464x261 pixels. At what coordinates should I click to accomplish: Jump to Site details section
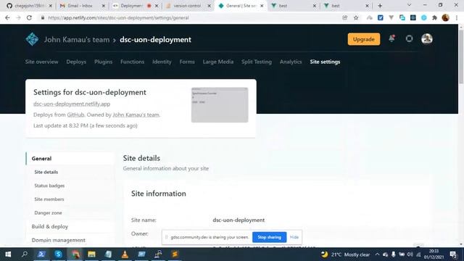pos(46,172)
